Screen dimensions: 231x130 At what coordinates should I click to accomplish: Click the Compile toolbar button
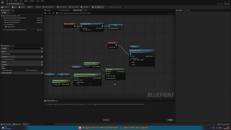click(4, 7)
